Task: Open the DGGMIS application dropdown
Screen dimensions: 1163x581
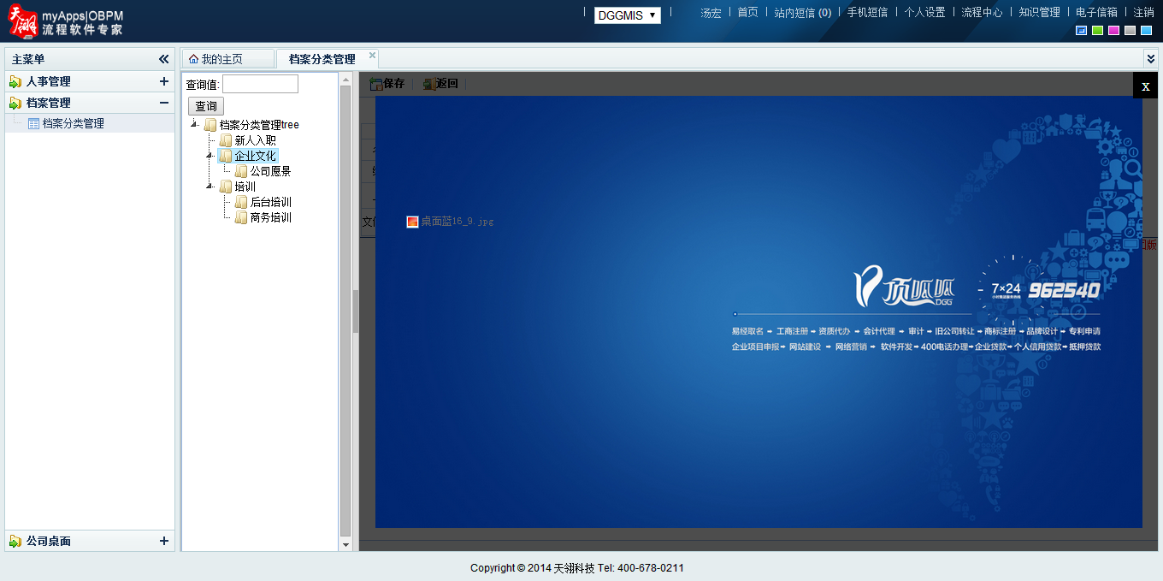Action: coord(628,15)
